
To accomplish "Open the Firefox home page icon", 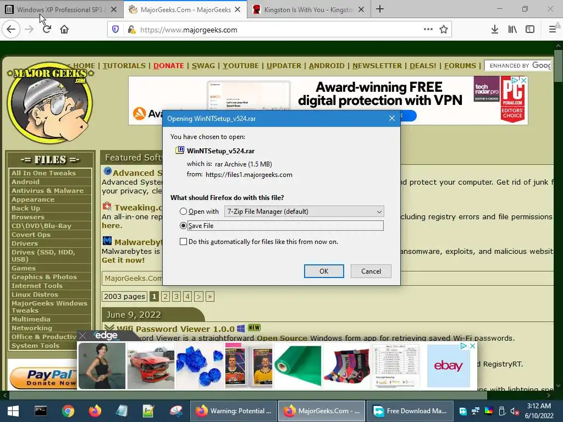I will point(64,30).
